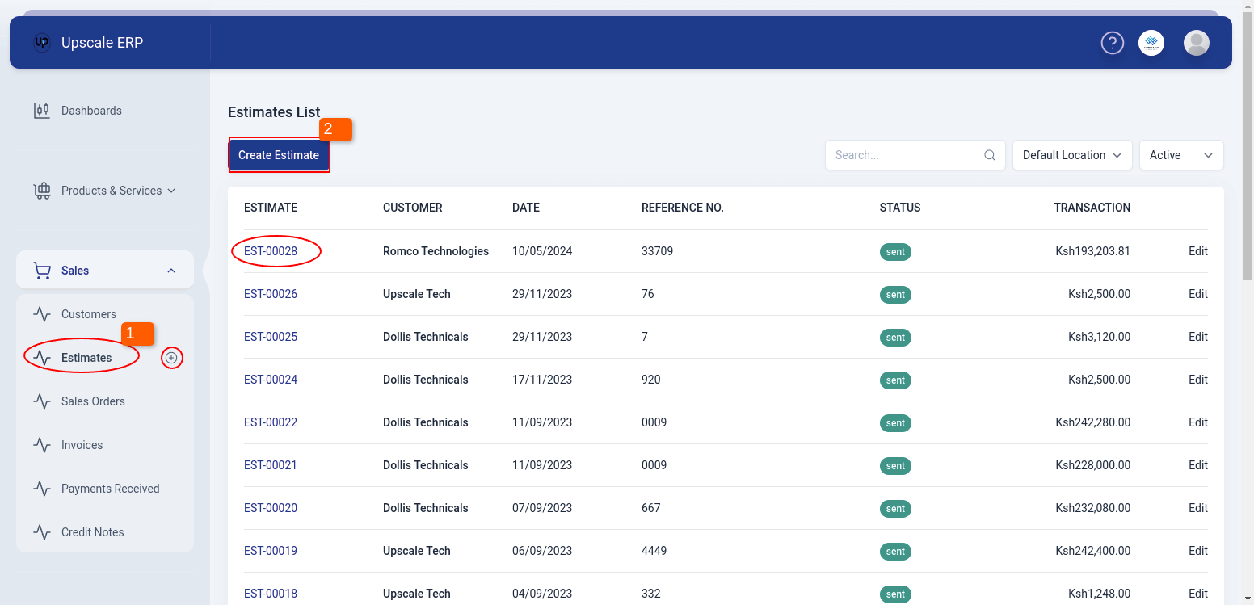Go to Customers in the sidebar
1254x605 pixels.
(x=89, y=314)
